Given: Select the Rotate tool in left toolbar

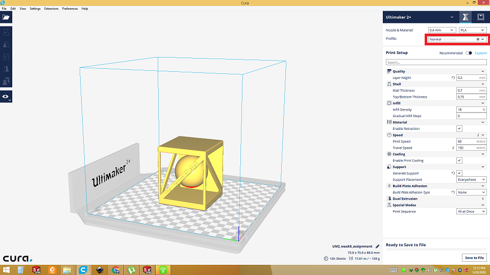Looking at the screenshot, I should click(6, 57).
